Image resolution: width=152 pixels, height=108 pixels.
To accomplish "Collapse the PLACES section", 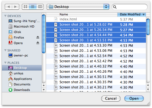I will coord(6,63).
